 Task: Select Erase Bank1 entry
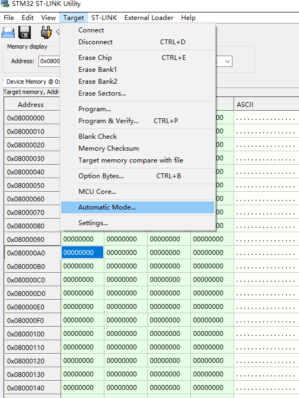coord(138,70)
